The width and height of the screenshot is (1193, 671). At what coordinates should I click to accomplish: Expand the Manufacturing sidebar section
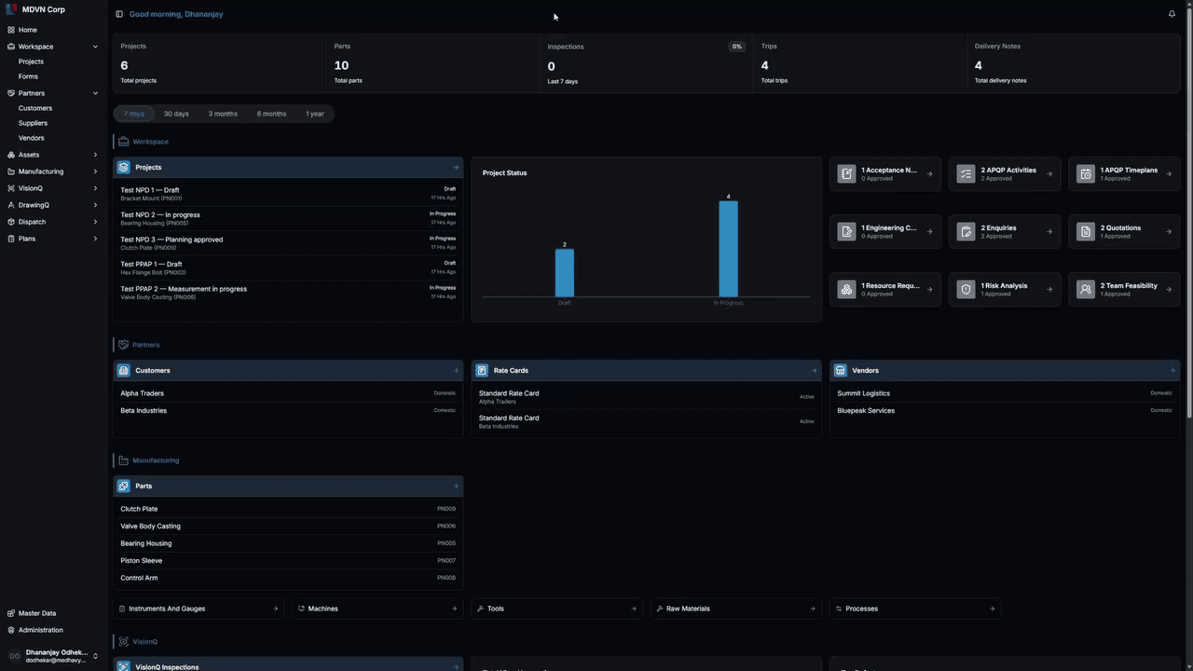coord(95,171)
